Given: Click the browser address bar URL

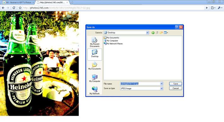Looking at the screenshot, I should point(56,8).
